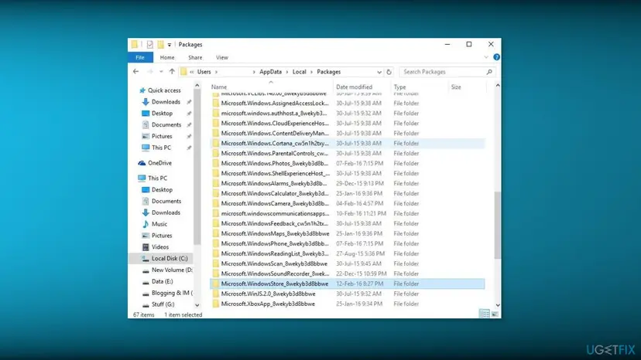Click the Properties quick access toolbar icon
Image resolution: width=641 pixels, height=360 pixels.
click(x=150, y=45)
